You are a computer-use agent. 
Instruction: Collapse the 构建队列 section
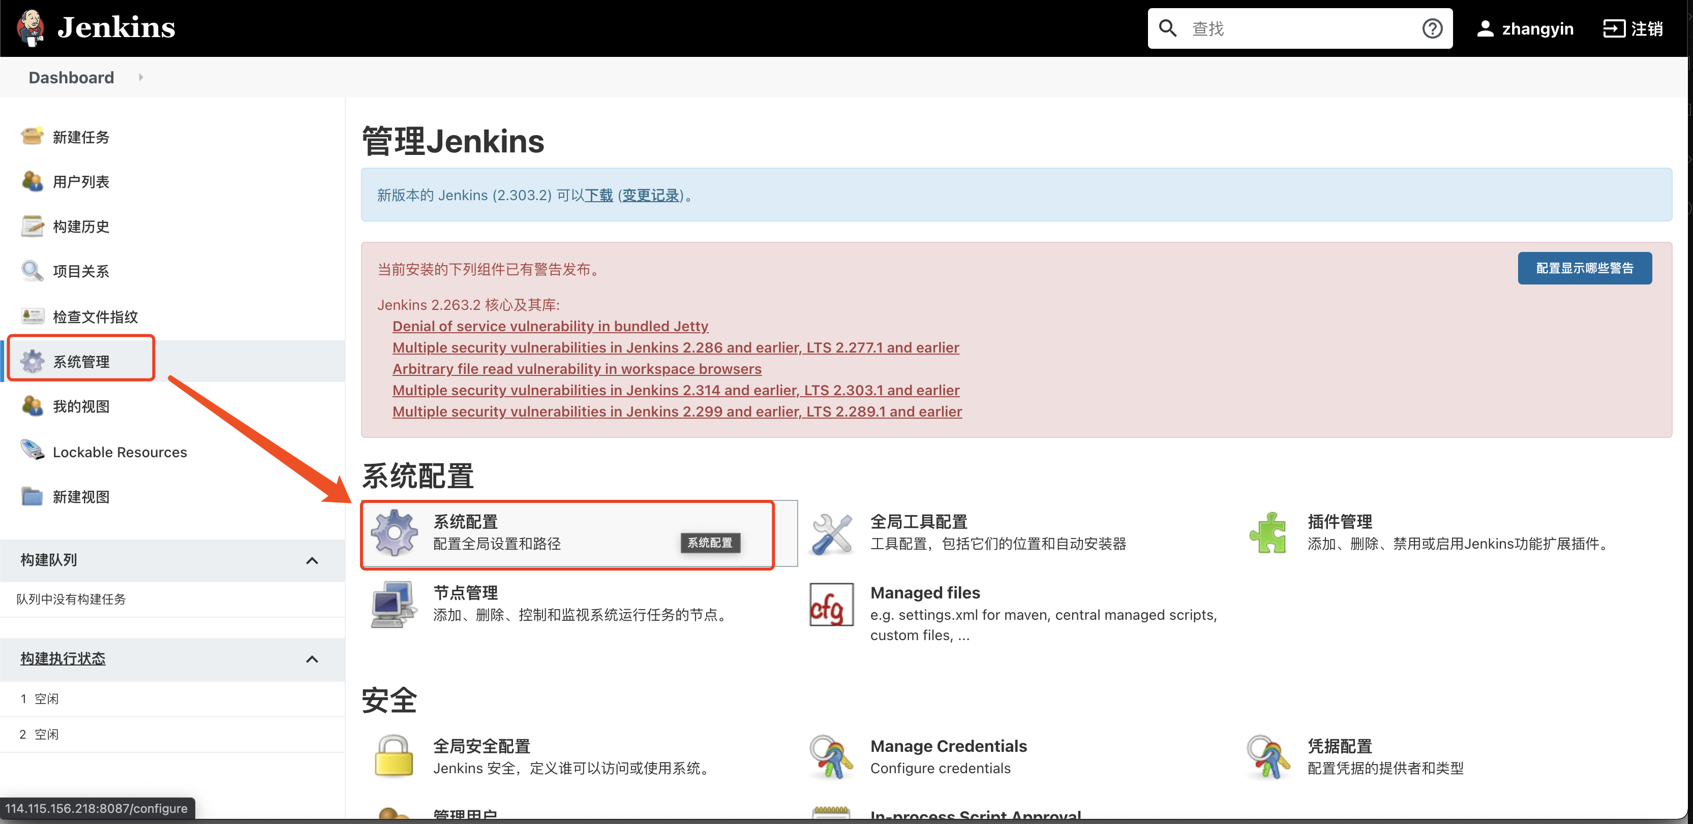(312, 561)
